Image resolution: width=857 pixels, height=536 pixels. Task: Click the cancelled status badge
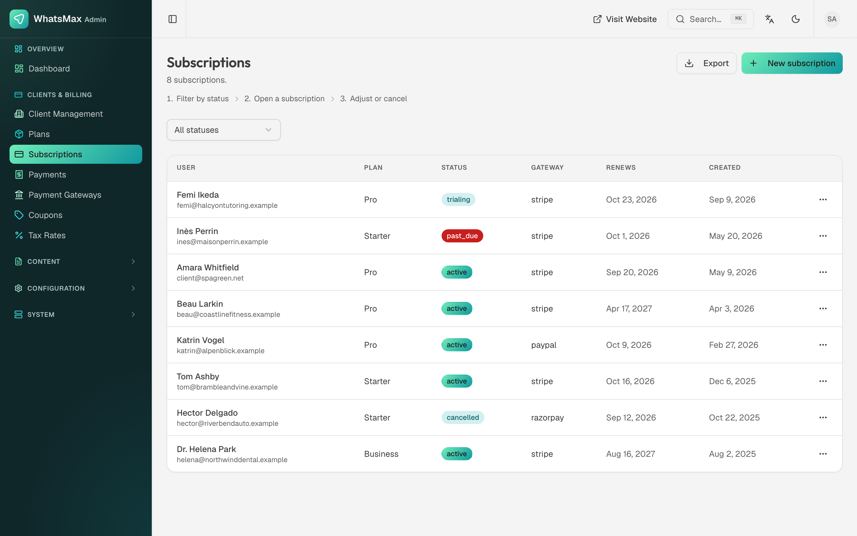pos(462,417)
